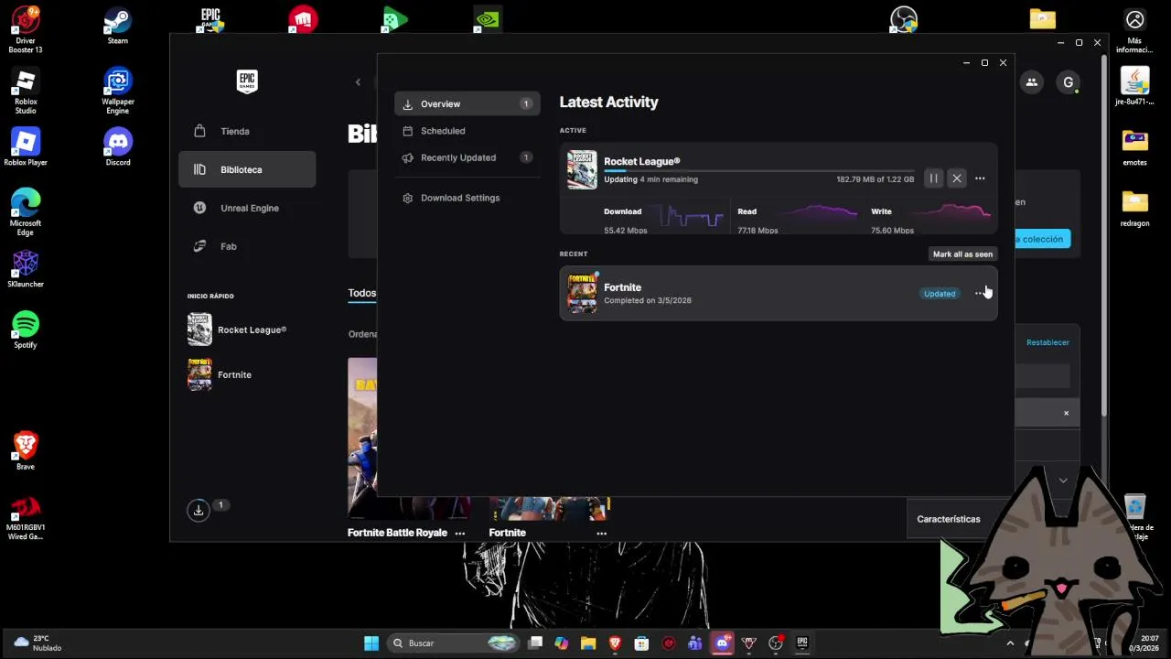Click Restablecer filters link
Image resolution: width=1171 pixels, height=659 pixels.
(x=1047, y=342)
